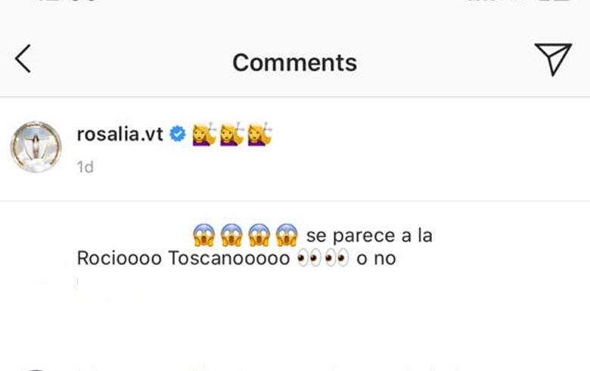This screenshot has width=590, height=371.
Task: Click the second screaming face emoji
Action: pos(231,235)
